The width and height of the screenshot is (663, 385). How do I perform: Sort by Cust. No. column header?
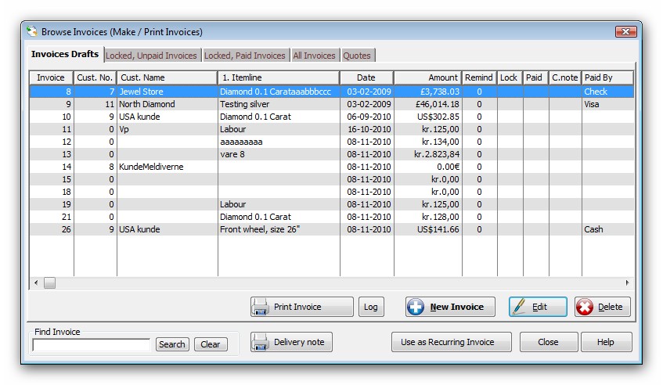pos(95,77)
